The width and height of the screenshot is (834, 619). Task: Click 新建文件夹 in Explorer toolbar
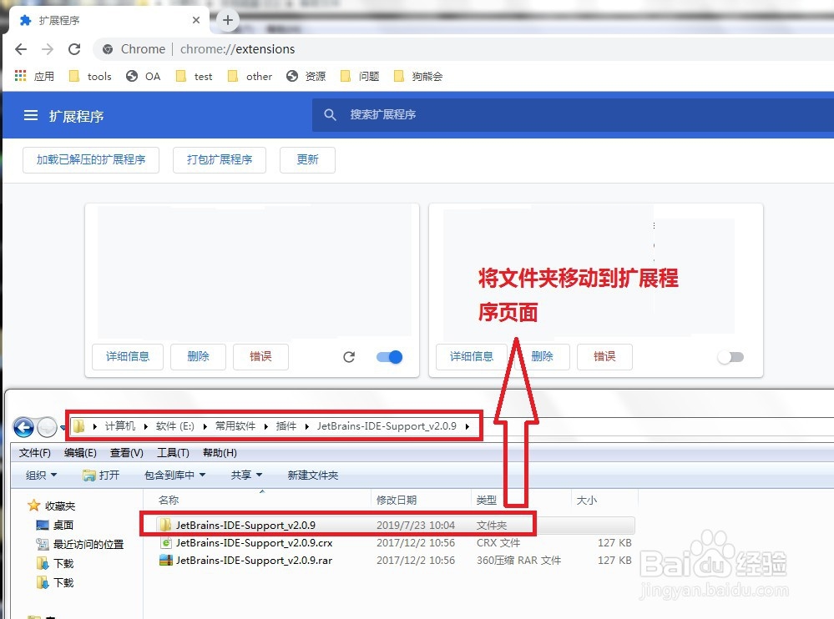coord(313,475)
